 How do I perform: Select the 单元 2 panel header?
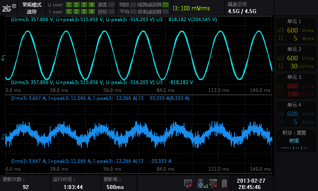[x=294, y=49]
